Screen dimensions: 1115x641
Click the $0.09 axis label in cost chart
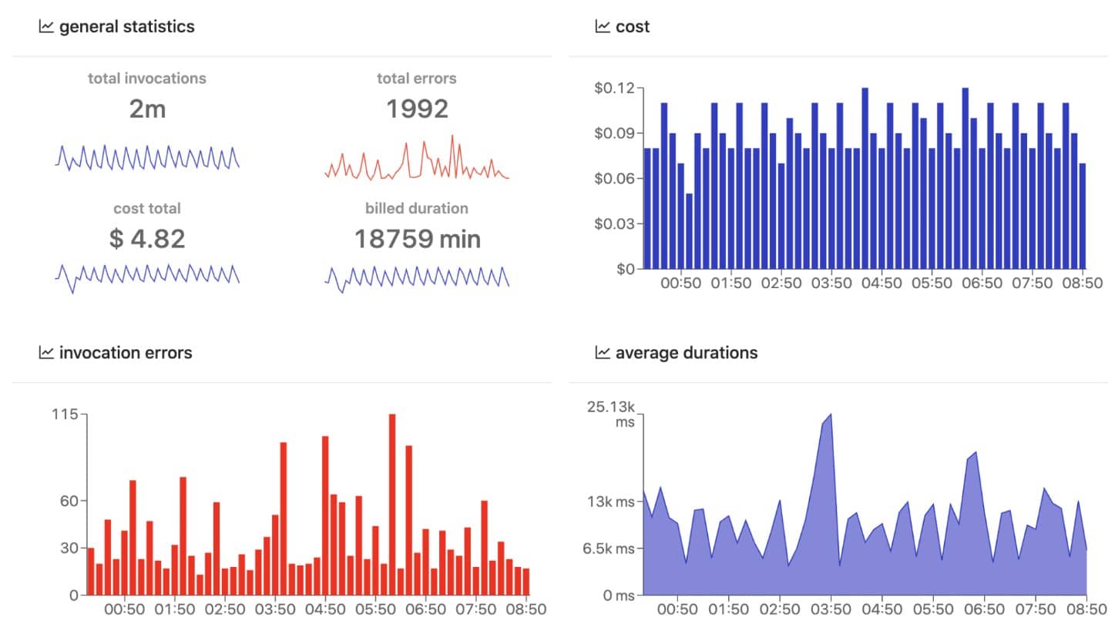pyautogui.click(x=614, y=133)
